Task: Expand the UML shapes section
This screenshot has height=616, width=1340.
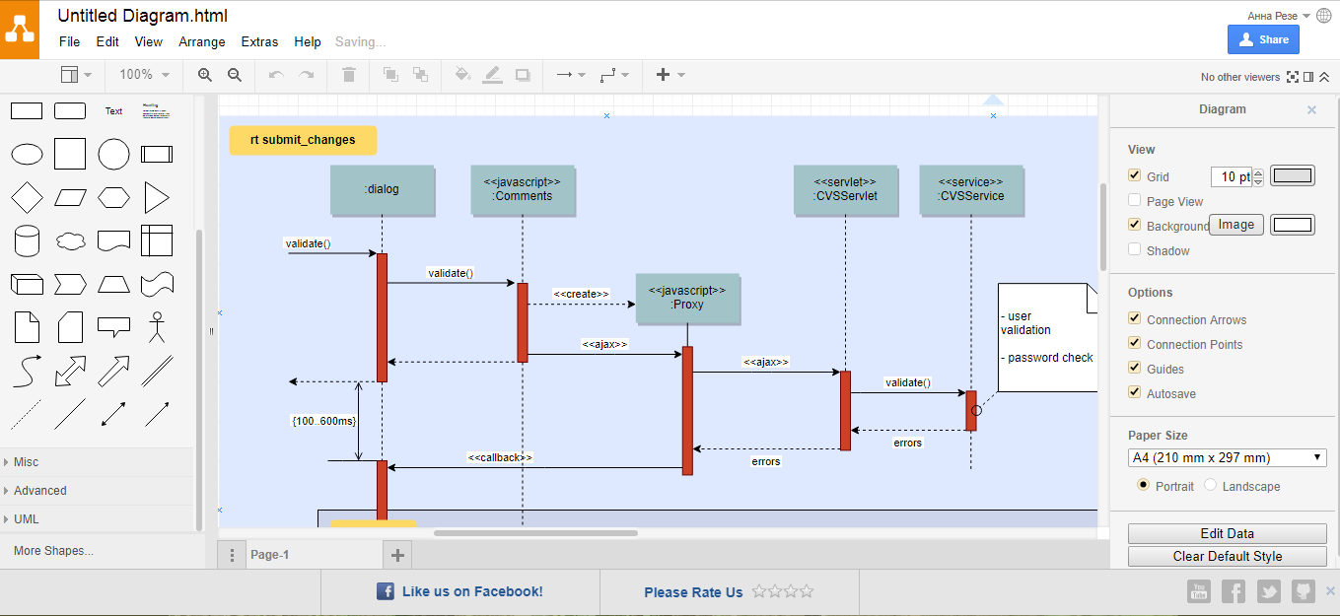Action: click(27, 518)
